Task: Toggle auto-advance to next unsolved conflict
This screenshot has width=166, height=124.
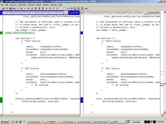Action: click(x=57, y=9)
